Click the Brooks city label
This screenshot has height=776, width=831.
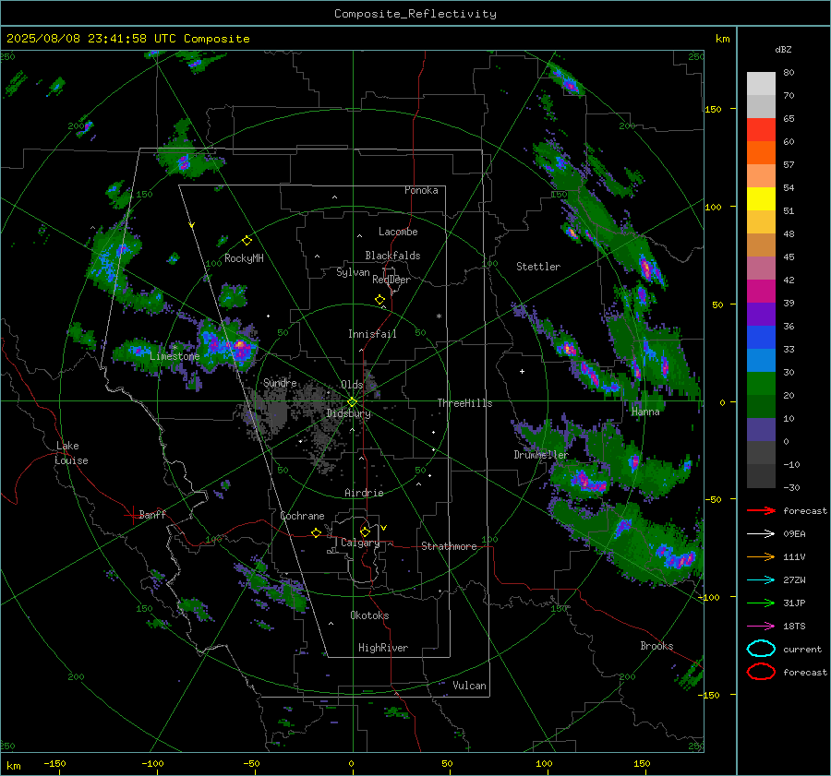(656, 646)
